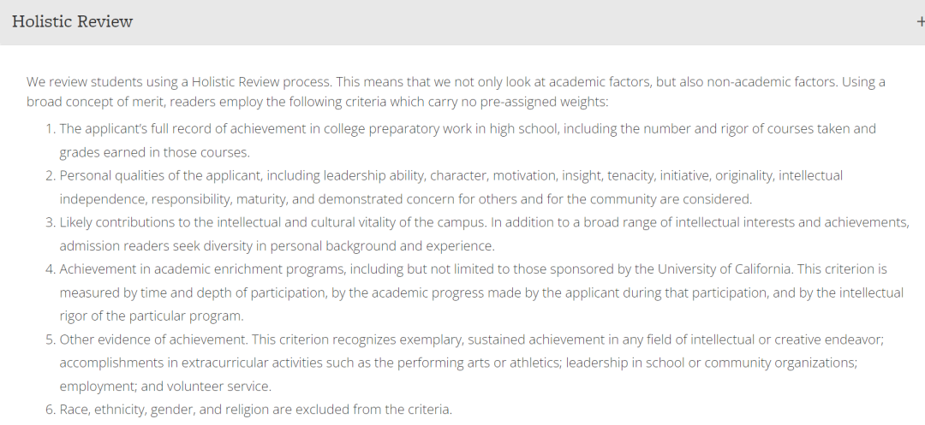Click line 'rigor of the particular program'
925x425 pixels.
coord(152,316)
